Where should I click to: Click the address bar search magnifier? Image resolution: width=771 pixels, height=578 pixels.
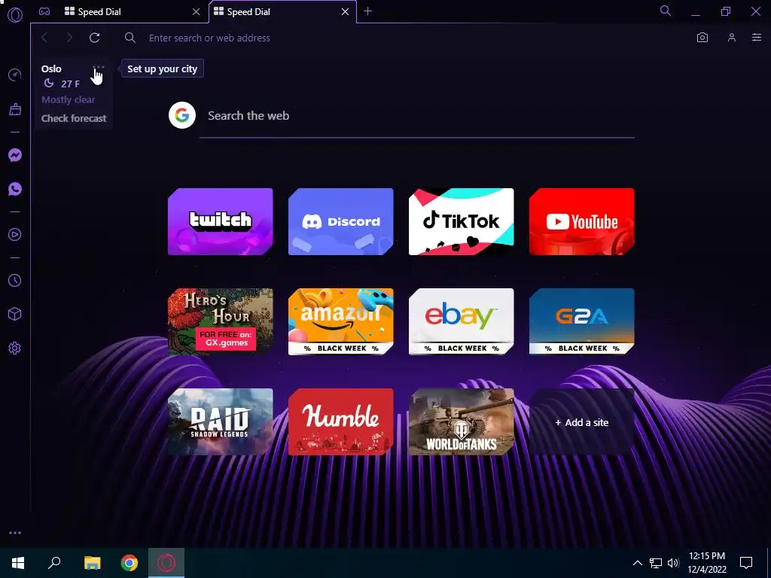(x=130, y=38)
